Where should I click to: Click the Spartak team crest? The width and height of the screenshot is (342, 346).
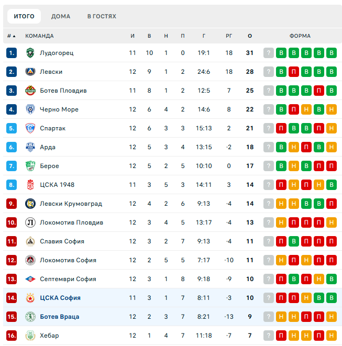[x=30, y=128]
